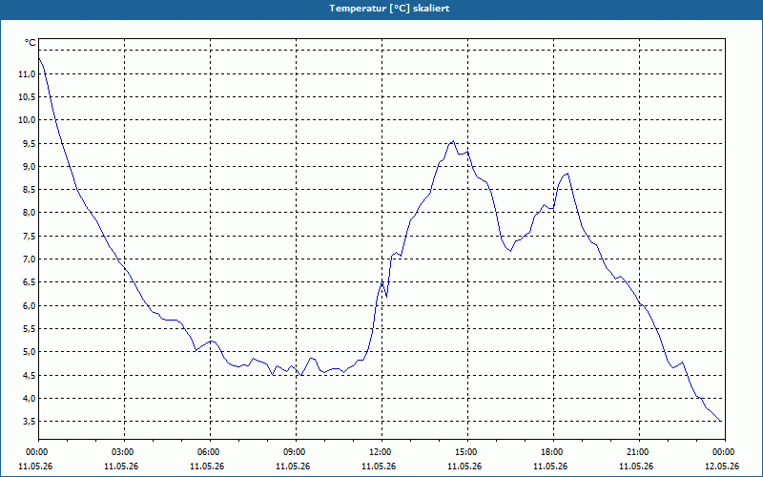The width and height of the screenshot is (763, 477).
Task: Click the 11.05.26 date under 18:00
Action: coord(550,466)
